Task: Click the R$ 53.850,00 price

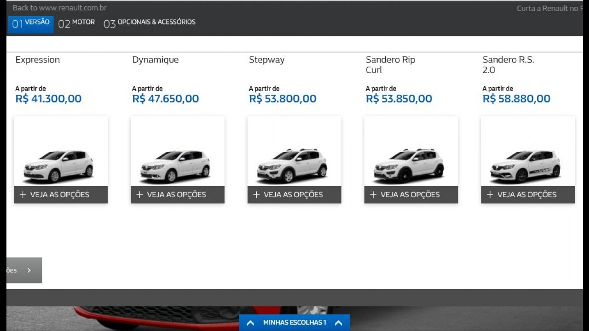Action: (399, 98)
